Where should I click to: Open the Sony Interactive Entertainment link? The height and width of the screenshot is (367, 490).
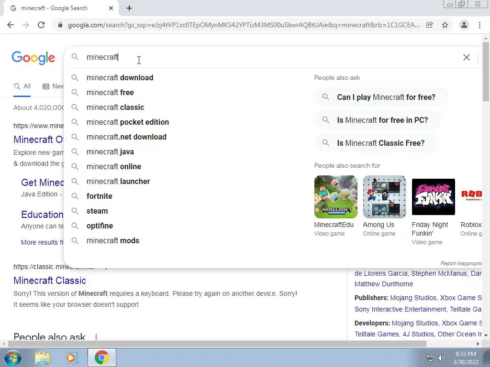pos(401,309)
